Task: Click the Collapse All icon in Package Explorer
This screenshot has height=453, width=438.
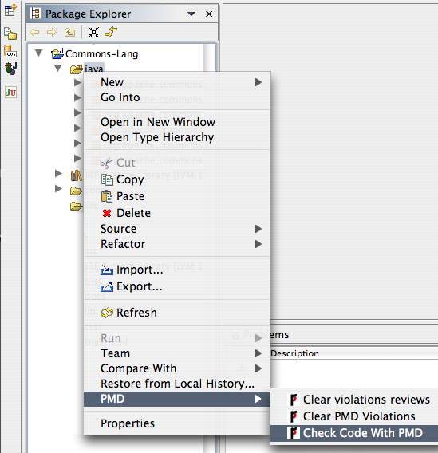Action: click(x=93, y=32)
